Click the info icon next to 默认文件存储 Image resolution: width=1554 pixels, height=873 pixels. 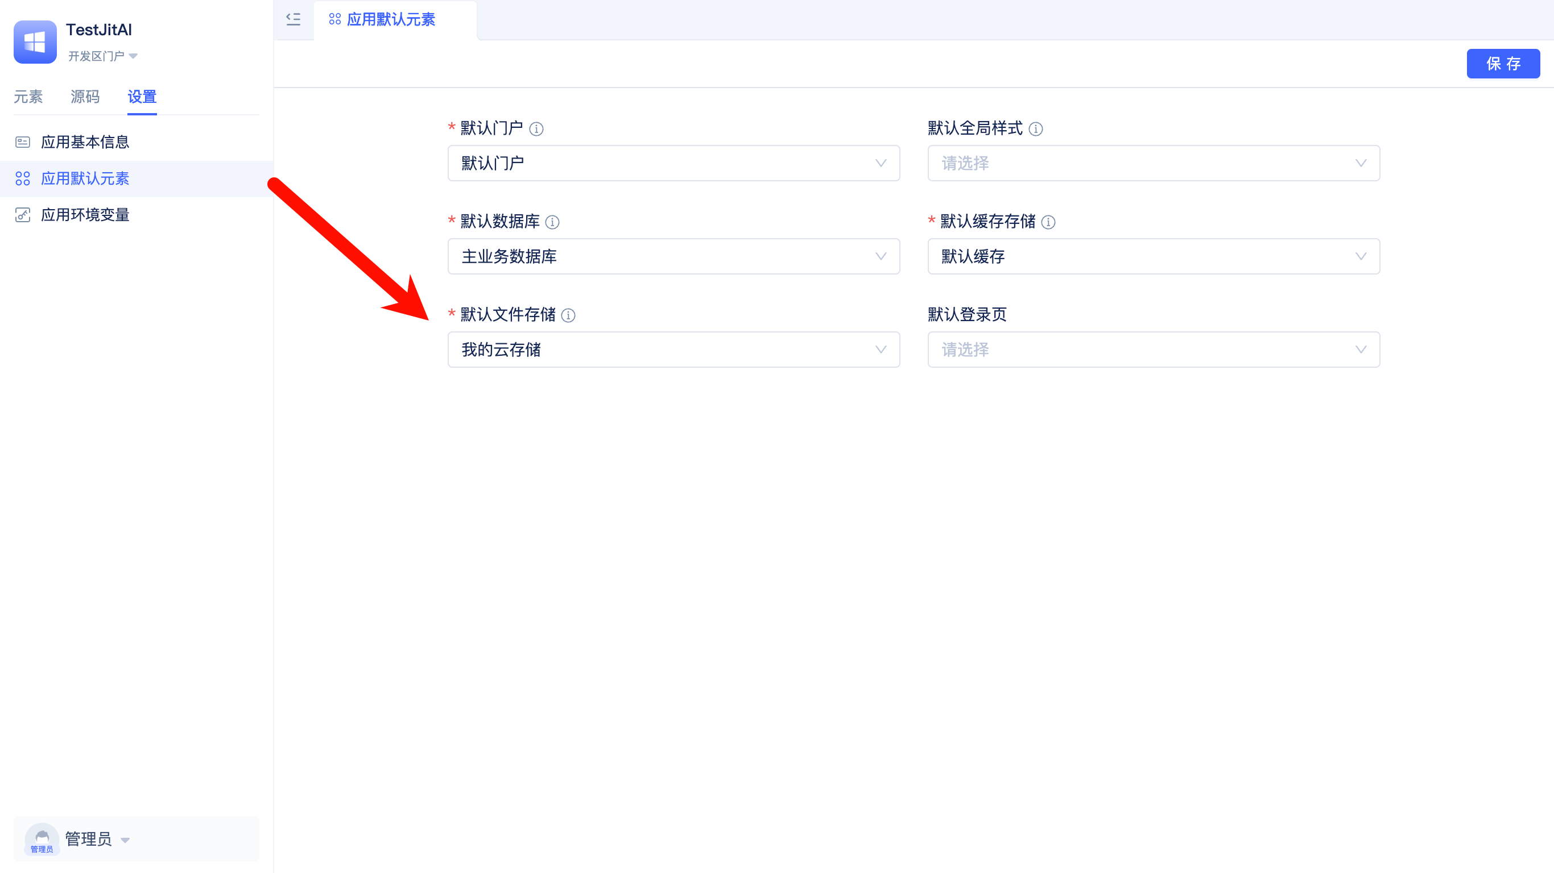pos(568,315)
